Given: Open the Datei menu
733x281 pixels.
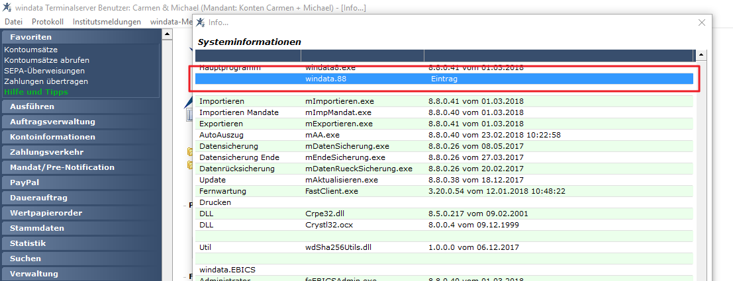Looking at the screenshot, I should (x=13, y=21).
